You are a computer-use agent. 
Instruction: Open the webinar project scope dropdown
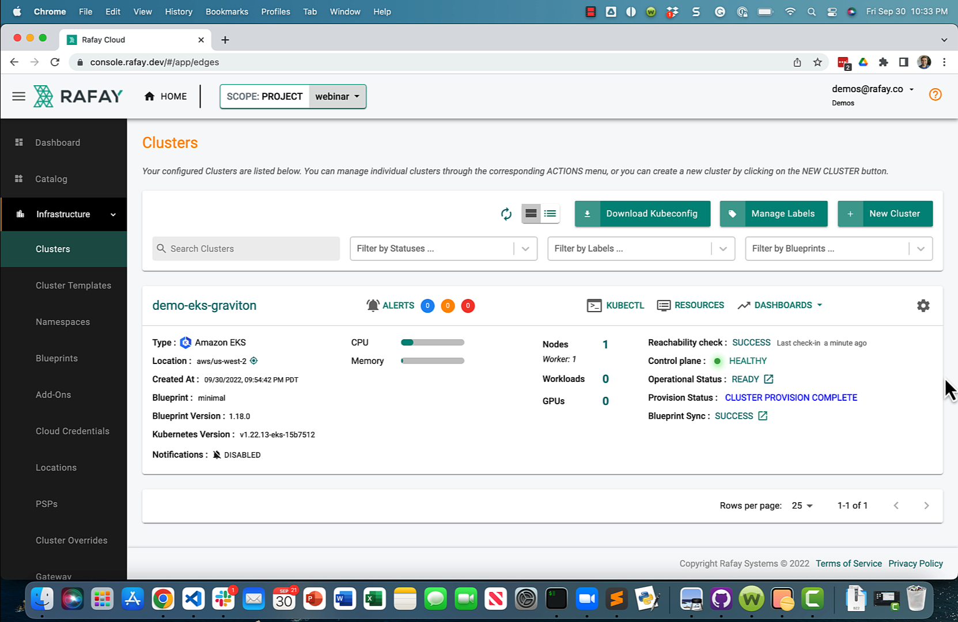point(338,96)
